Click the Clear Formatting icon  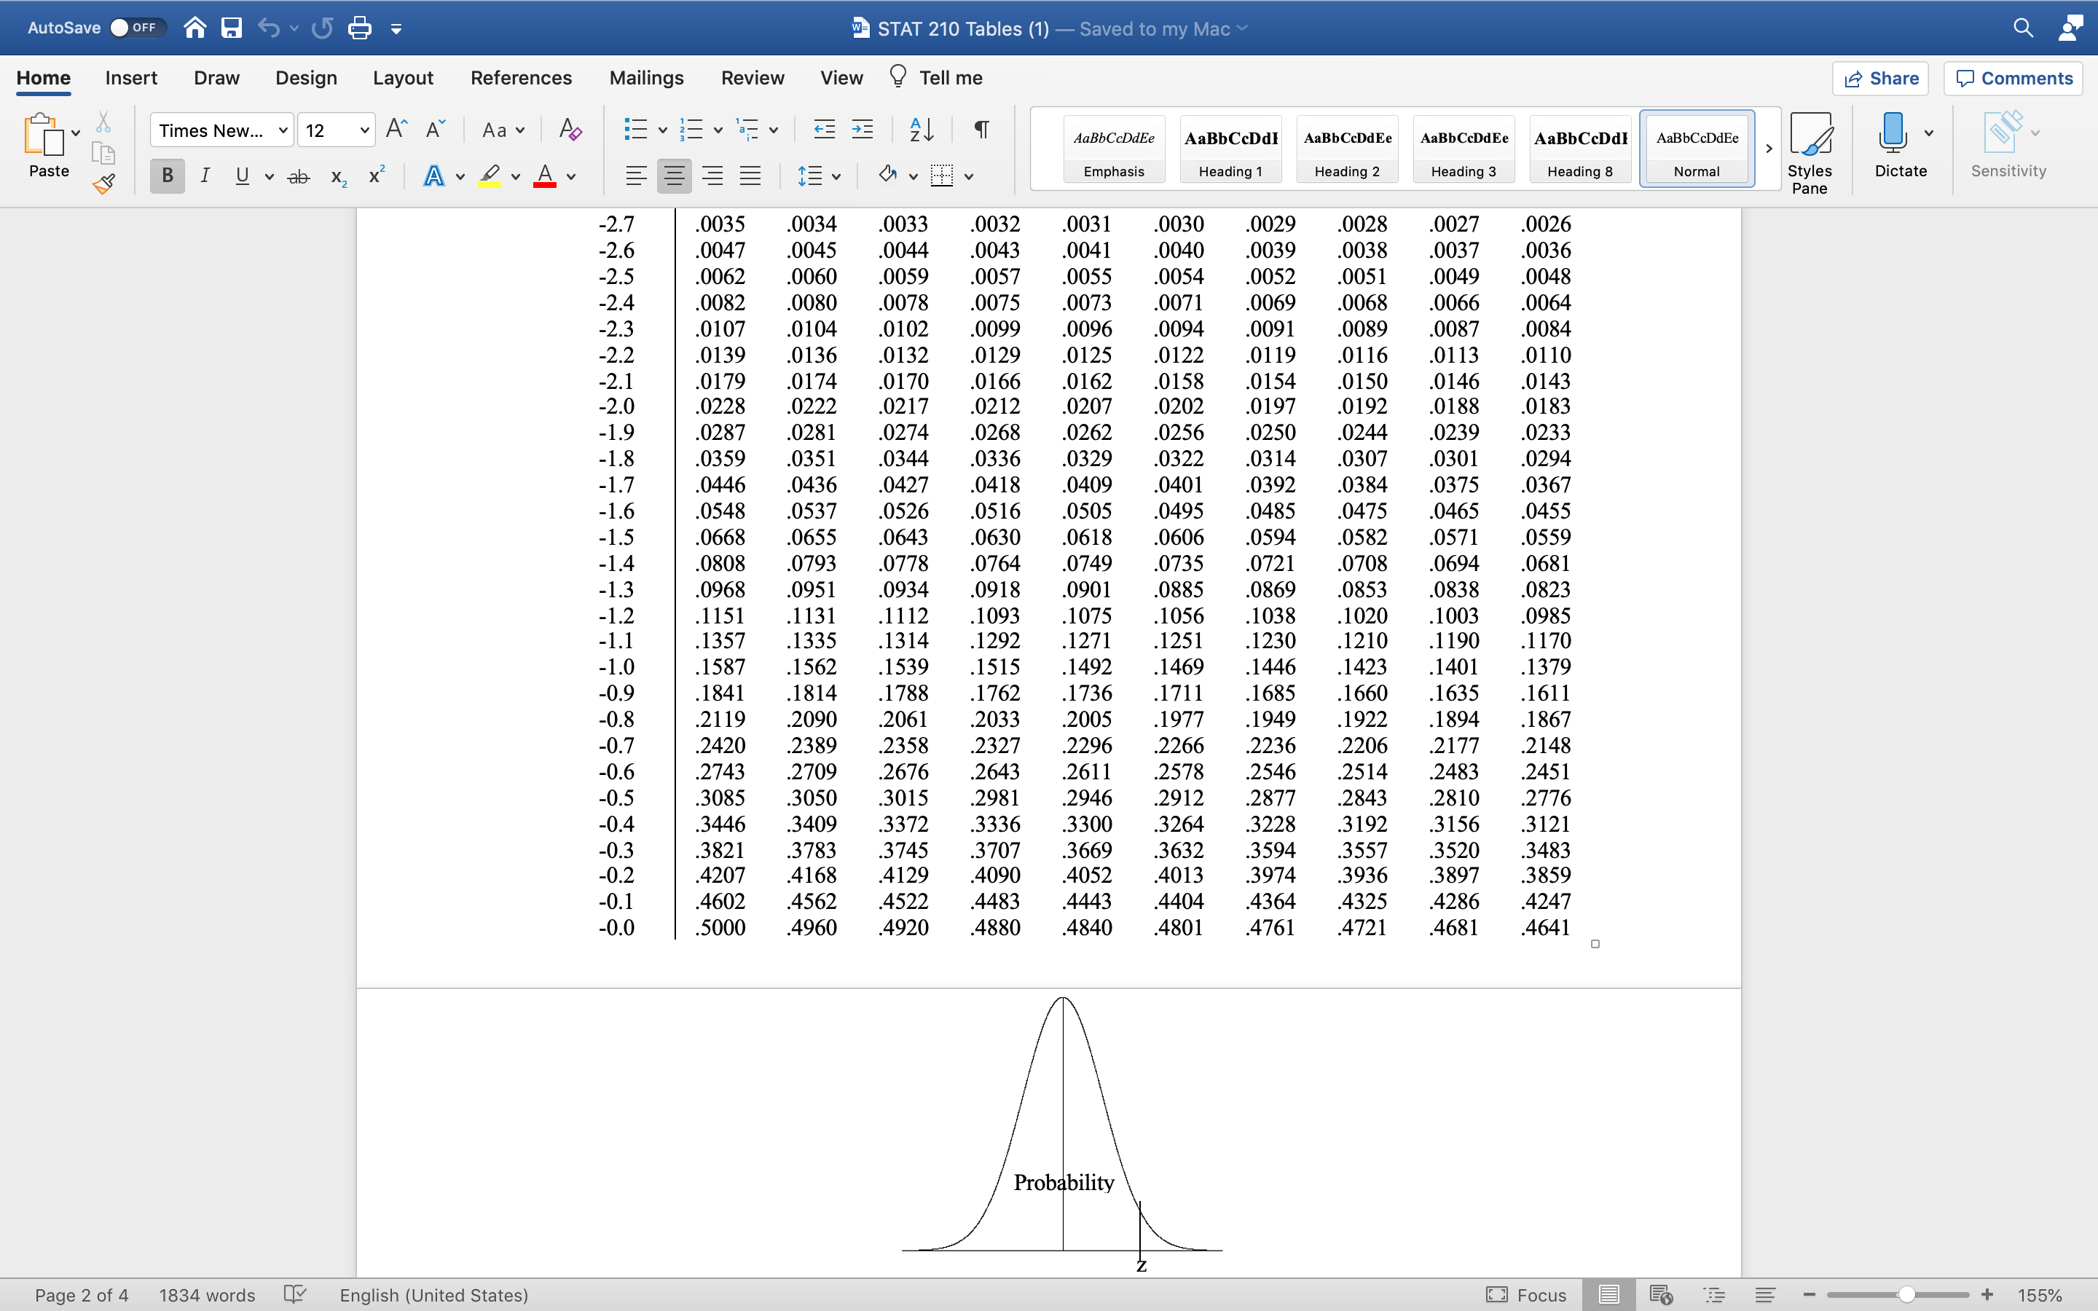tap(570, 130)
